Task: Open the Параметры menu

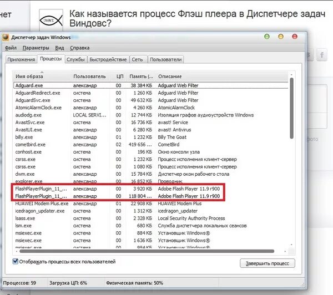Action: pos(36,48)
